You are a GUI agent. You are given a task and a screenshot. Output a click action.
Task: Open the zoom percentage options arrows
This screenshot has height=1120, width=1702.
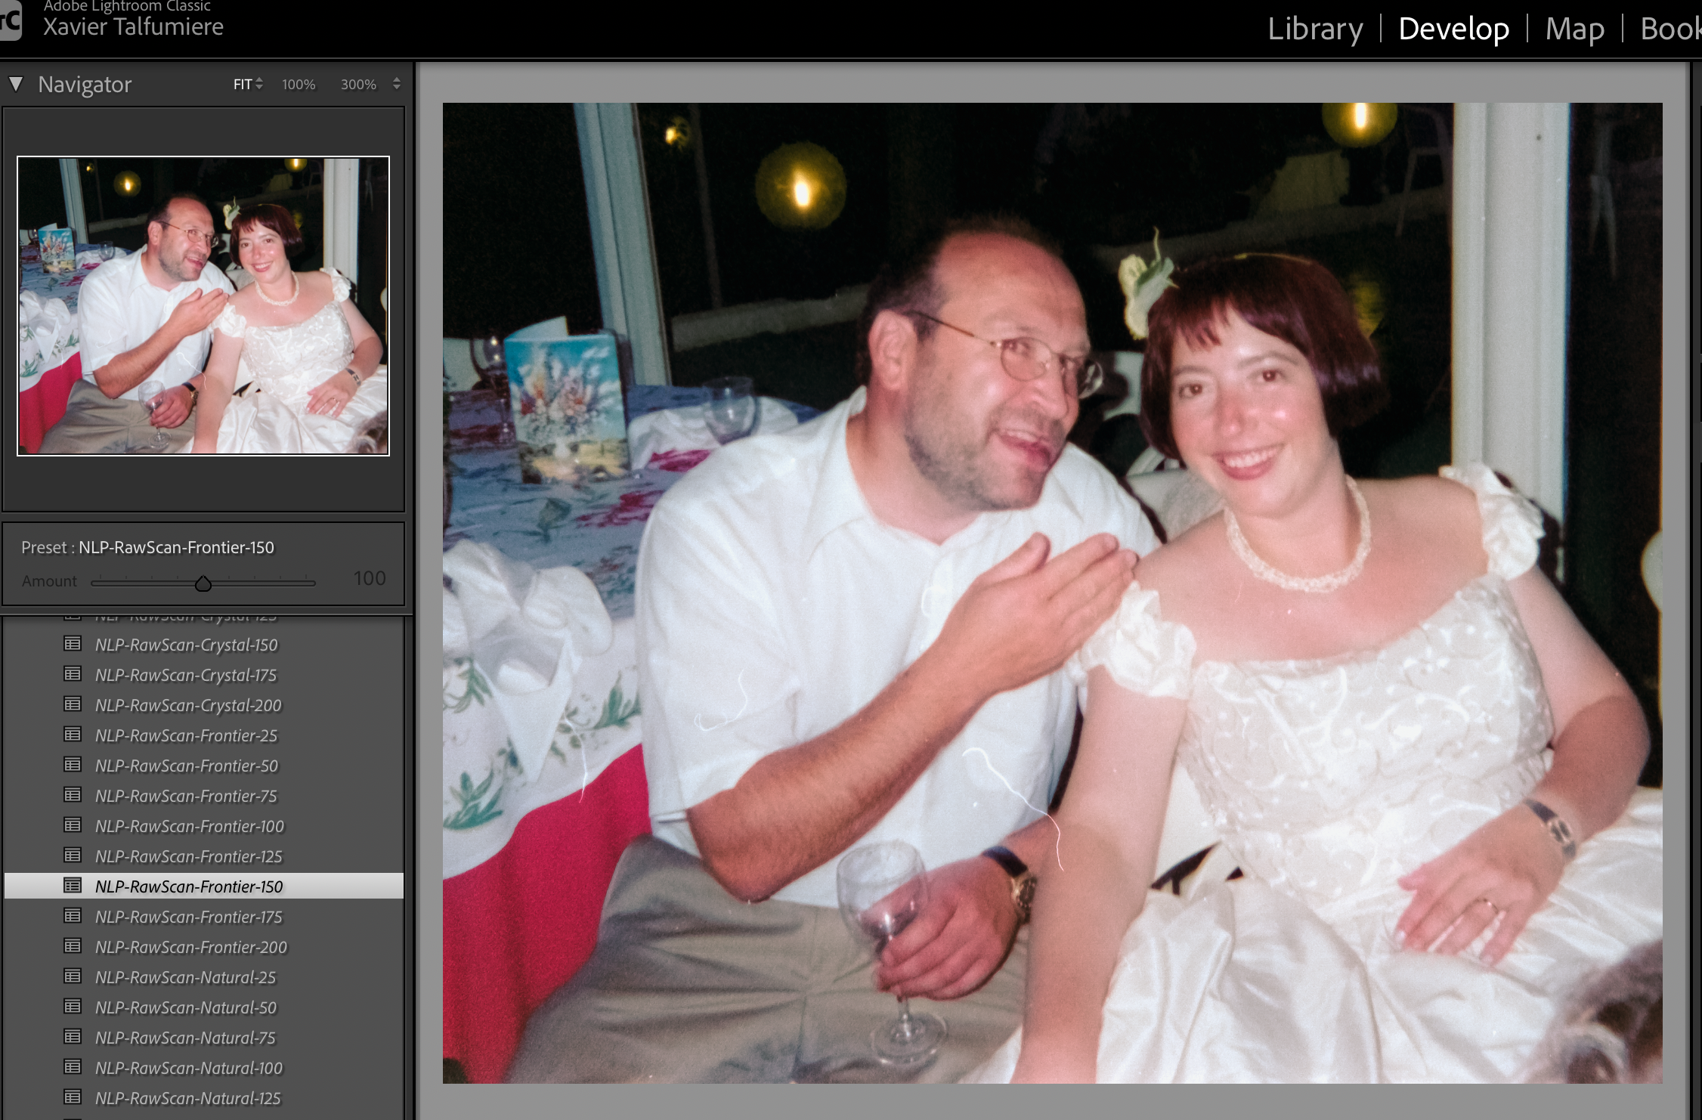397,84
